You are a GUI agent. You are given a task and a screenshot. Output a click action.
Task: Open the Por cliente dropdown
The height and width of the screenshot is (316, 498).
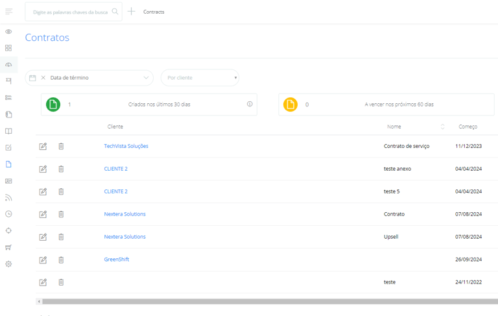(200, 78)
